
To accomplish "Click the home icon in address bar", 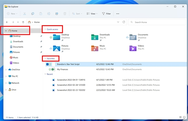I will click(29, 22).
